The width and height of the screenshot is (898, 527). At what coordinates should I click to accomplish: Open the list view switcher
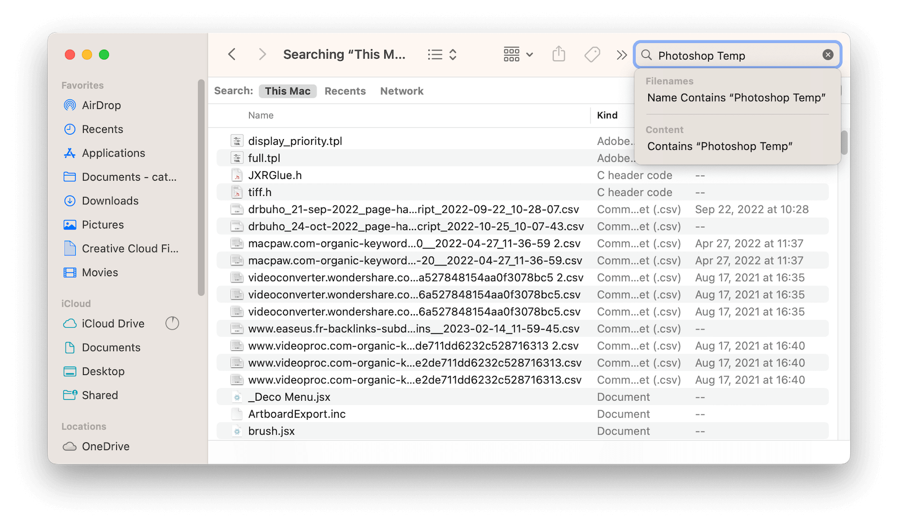point(442,54)
